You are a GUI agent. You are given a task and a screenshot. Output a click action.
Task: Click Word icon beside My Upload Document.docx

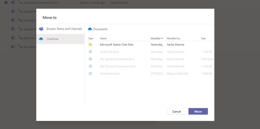coord(90,59)
